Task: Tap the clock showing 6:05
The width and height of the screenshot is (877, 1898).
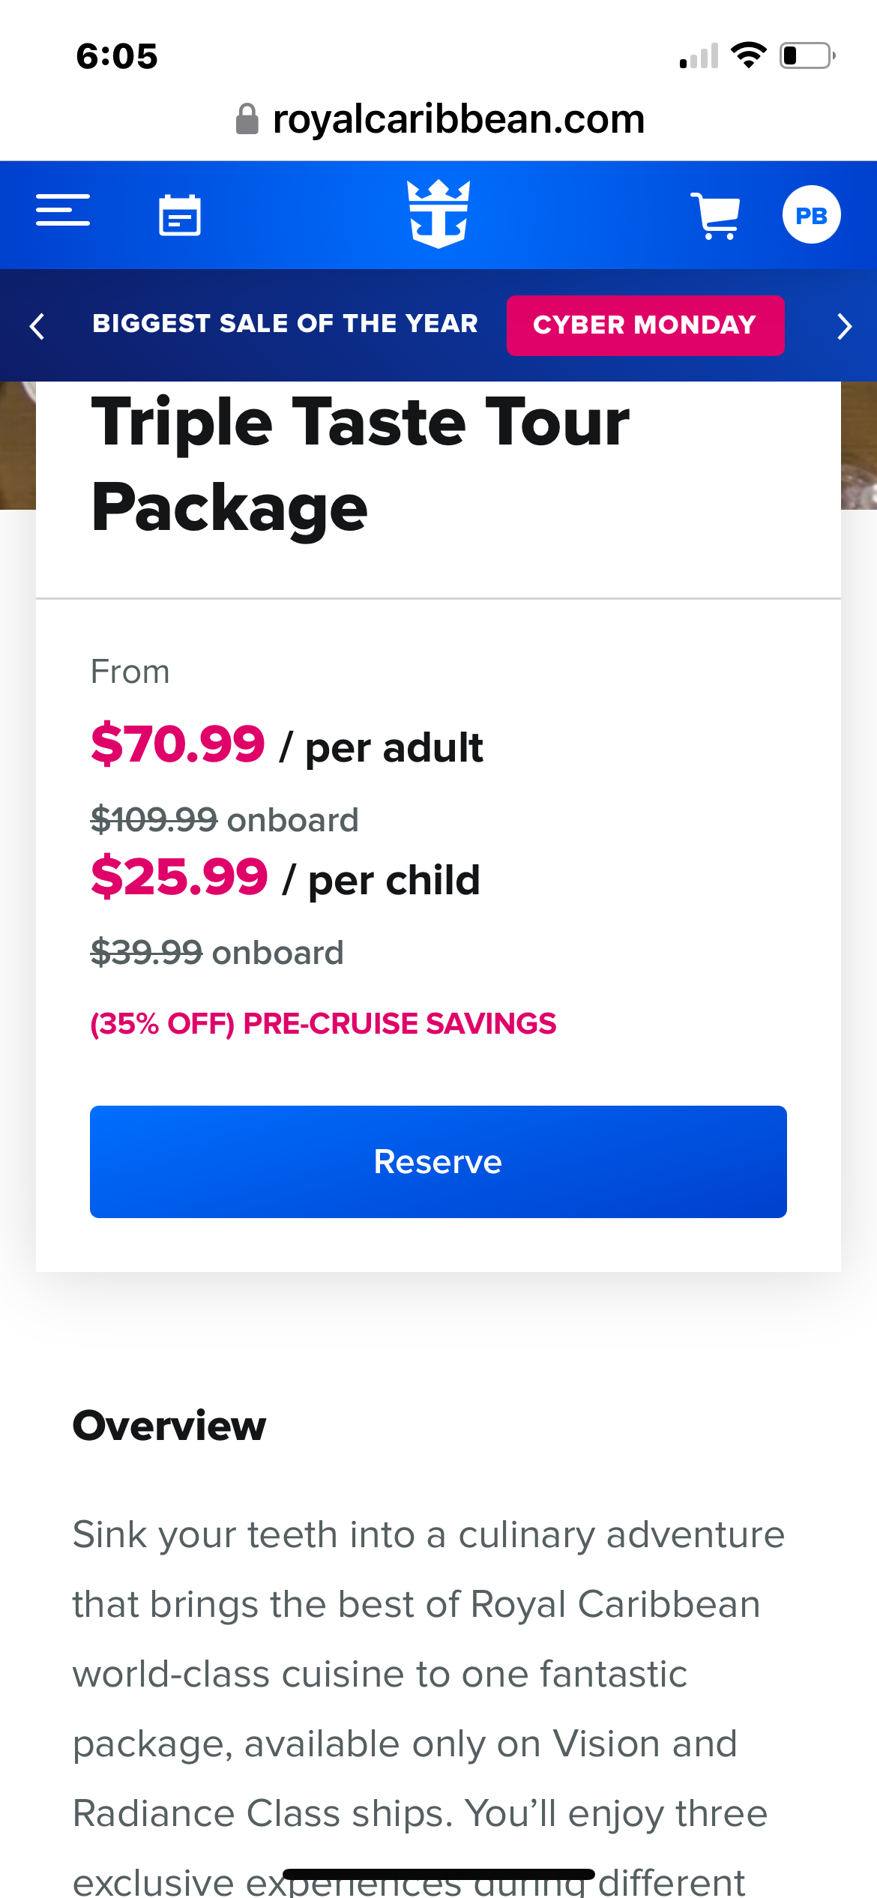Action: point(116,55)
